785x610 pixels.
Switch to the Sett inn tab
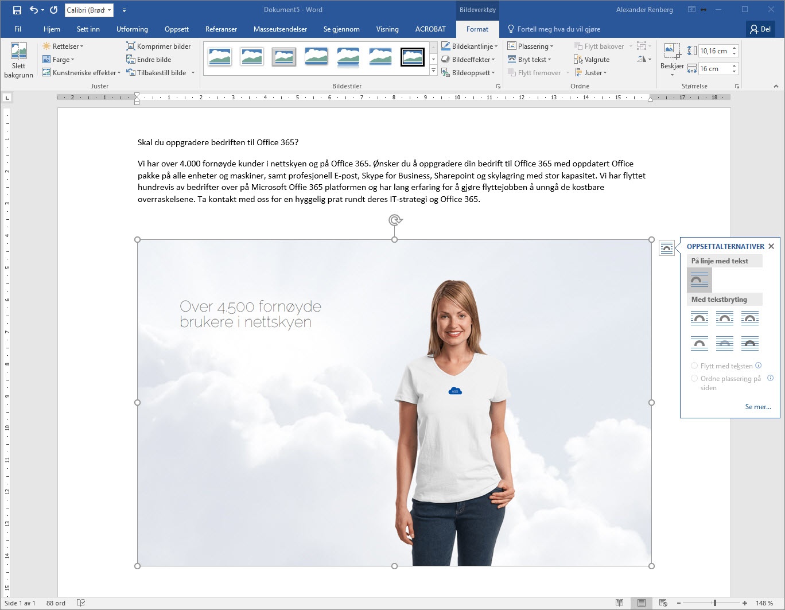pos(88,29)
